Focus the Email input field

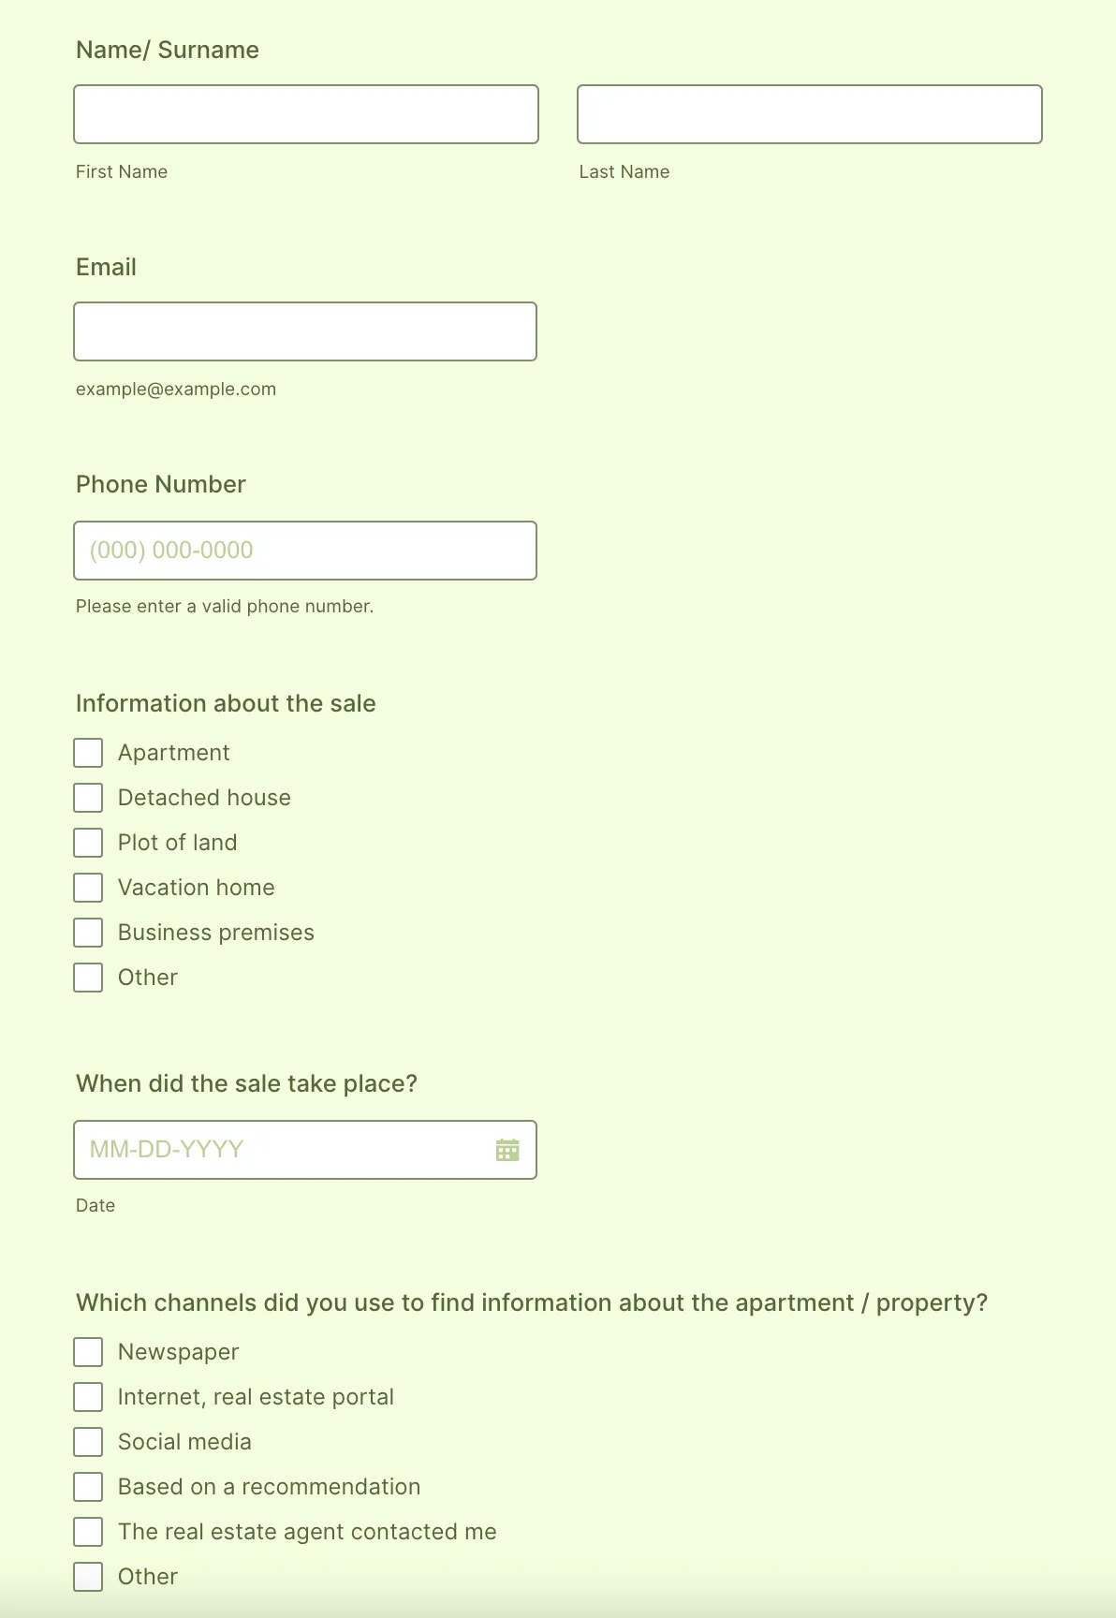coord(305,331)
